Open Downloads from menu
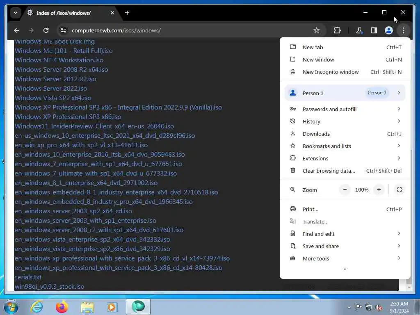The height and width of the screenshot is (315, 420). [345, 134]
